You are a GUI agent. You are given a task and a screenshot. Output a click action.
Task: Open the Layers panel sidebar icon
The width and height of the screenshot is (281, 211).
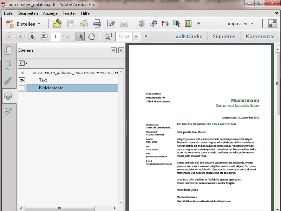[x=8, y=96]
